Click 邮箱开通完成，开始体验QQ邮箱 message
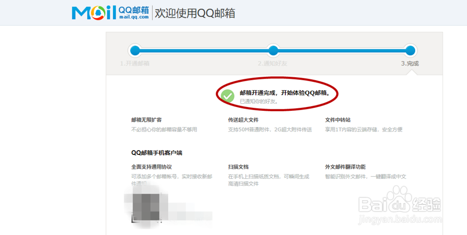The width and height of the screenshot is (467, 235). (285, 93)
